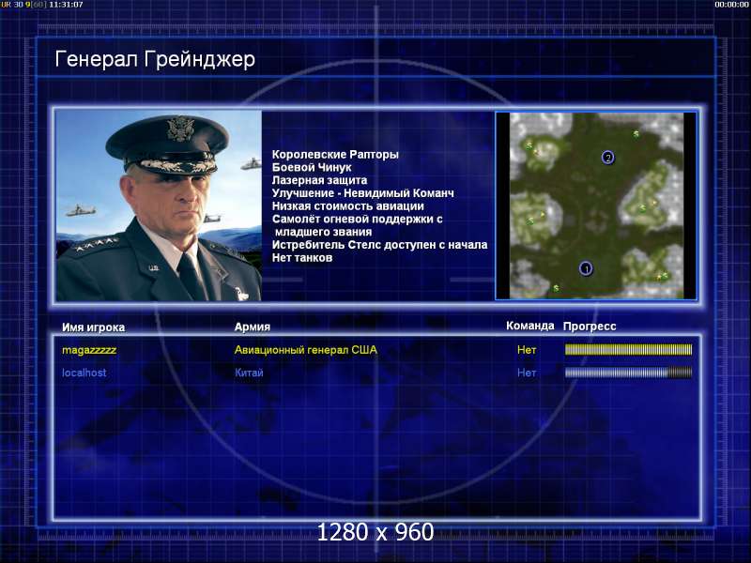Click the map preview thumbnail

[596, 205]
